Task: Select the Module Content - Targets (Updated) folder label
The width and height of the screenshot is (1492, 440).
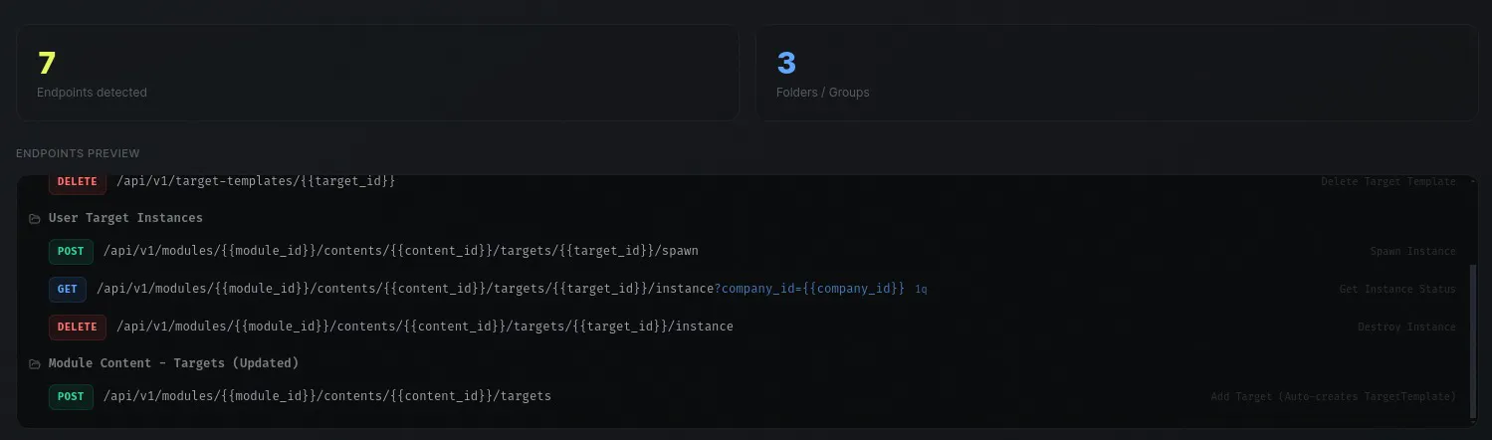Action: (174, 363)
